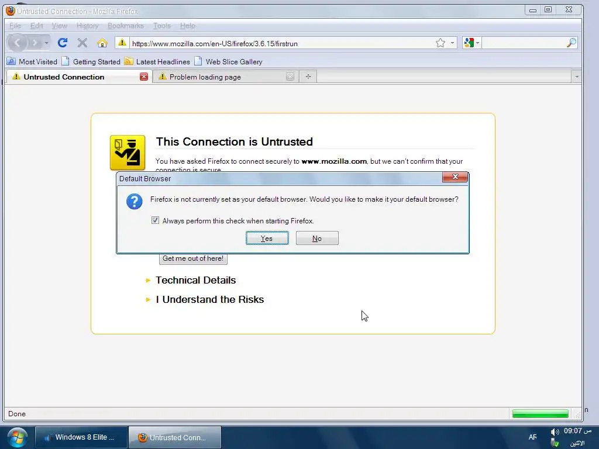This screenshot has width=599, height=449.
Task: Open the recent pages history dropdown arrow
Action: click(x=46, y=43)
